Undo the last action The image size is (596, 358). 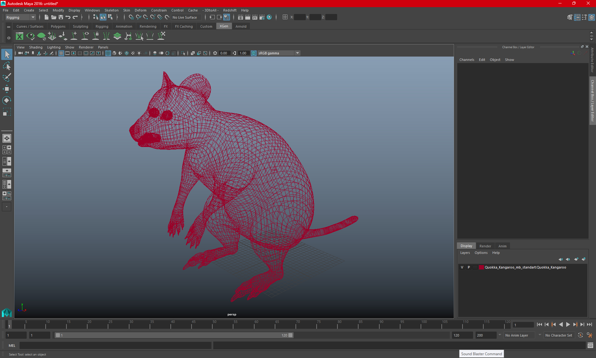click(x=68, y=17)
